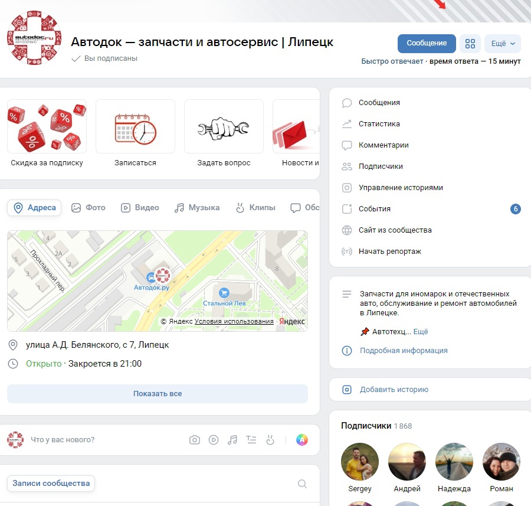Open Управление историями in the sidebar

[x=430, y=188]
